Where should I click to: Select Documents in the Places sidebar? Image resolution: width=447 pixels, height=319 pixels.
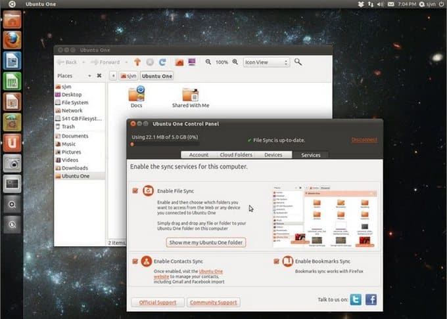75,136
